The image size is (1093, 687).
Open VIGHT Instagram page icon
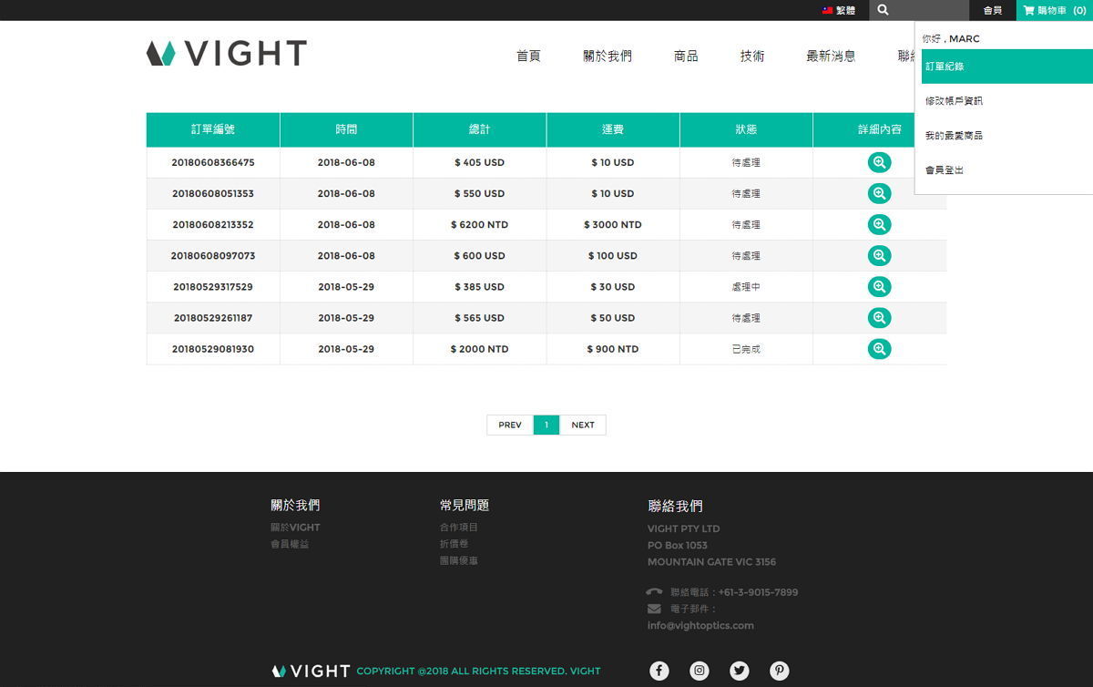tap(700, 671)
